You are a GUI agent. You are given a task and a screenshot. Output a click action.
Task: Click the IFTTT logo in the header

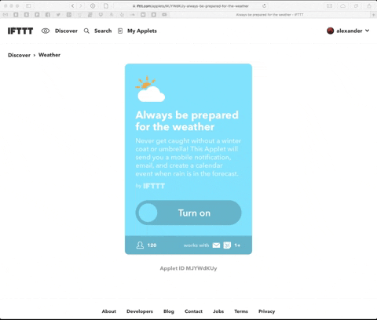point(20,31)
